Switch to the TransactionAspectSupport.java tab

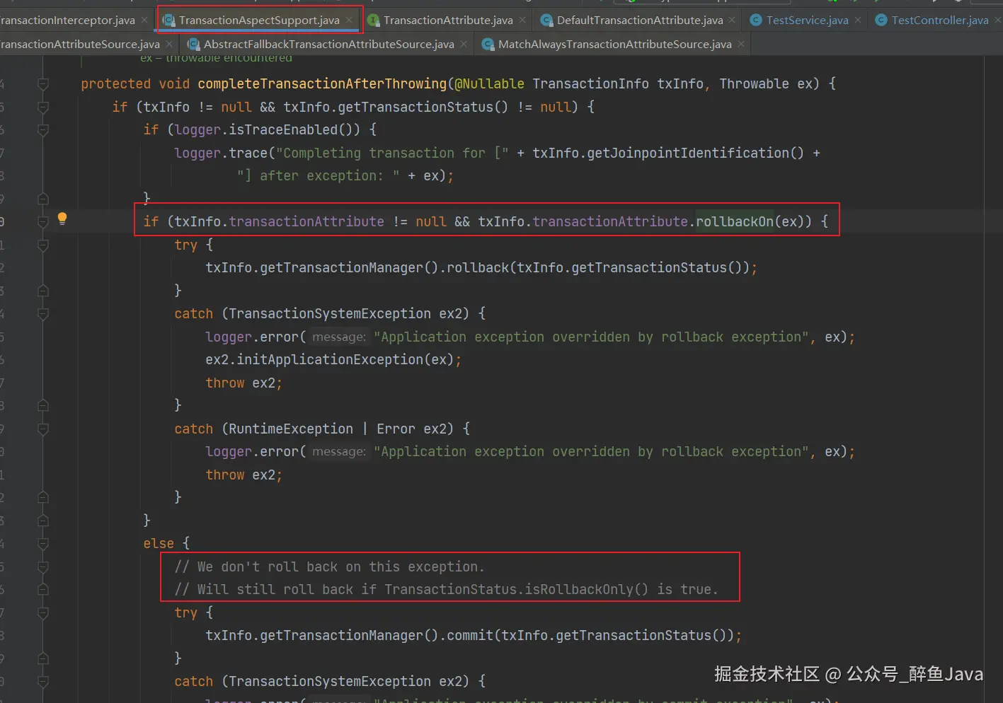point(259,21)
